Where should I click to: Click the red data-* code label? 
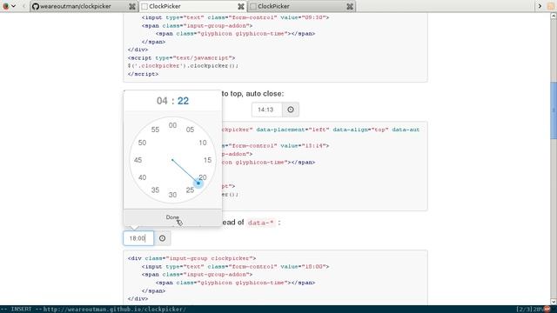point(261,223)
